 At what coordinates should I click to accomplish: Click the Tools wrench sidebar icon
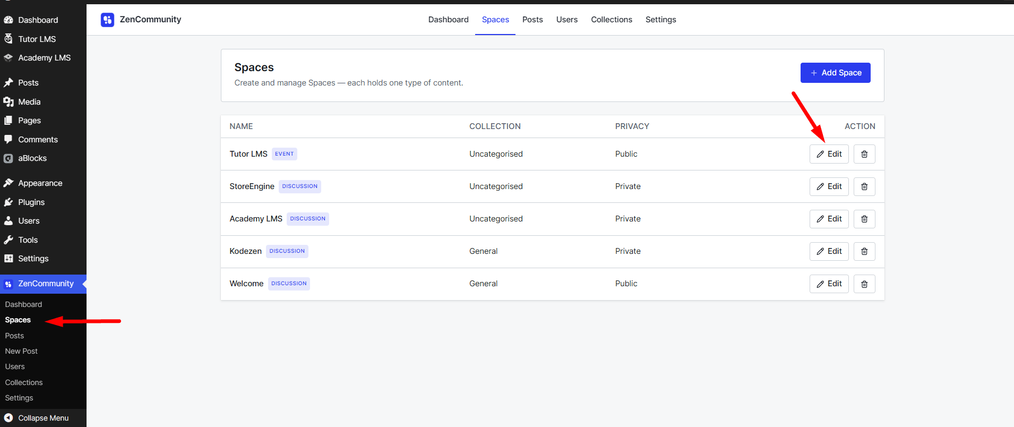pos(8,240)
